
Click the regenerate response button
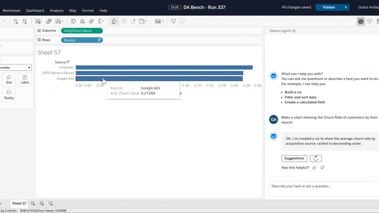[x=316, y=159]
